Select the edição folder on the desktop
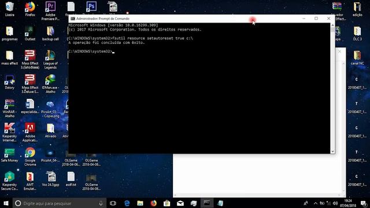The width and height of the screenshot is (370, 208). [x=357, y=9]
